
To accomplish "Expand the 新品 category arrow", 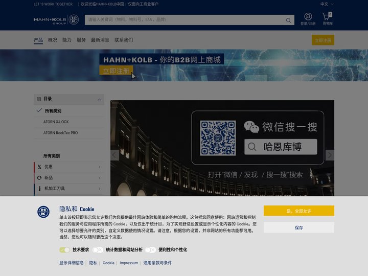I will (100, 178).
